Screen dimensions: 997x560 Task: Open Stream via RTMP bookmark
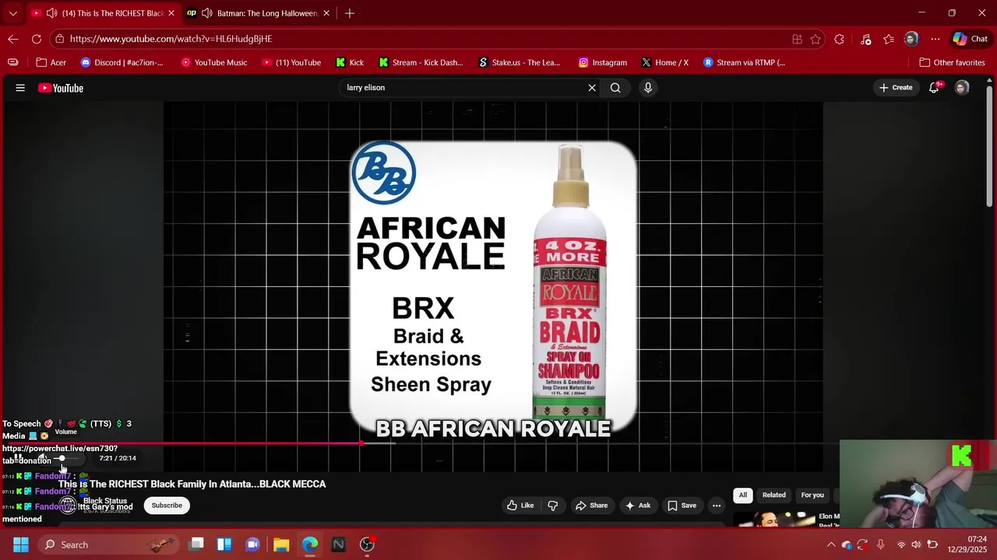[x=744, y=62]
